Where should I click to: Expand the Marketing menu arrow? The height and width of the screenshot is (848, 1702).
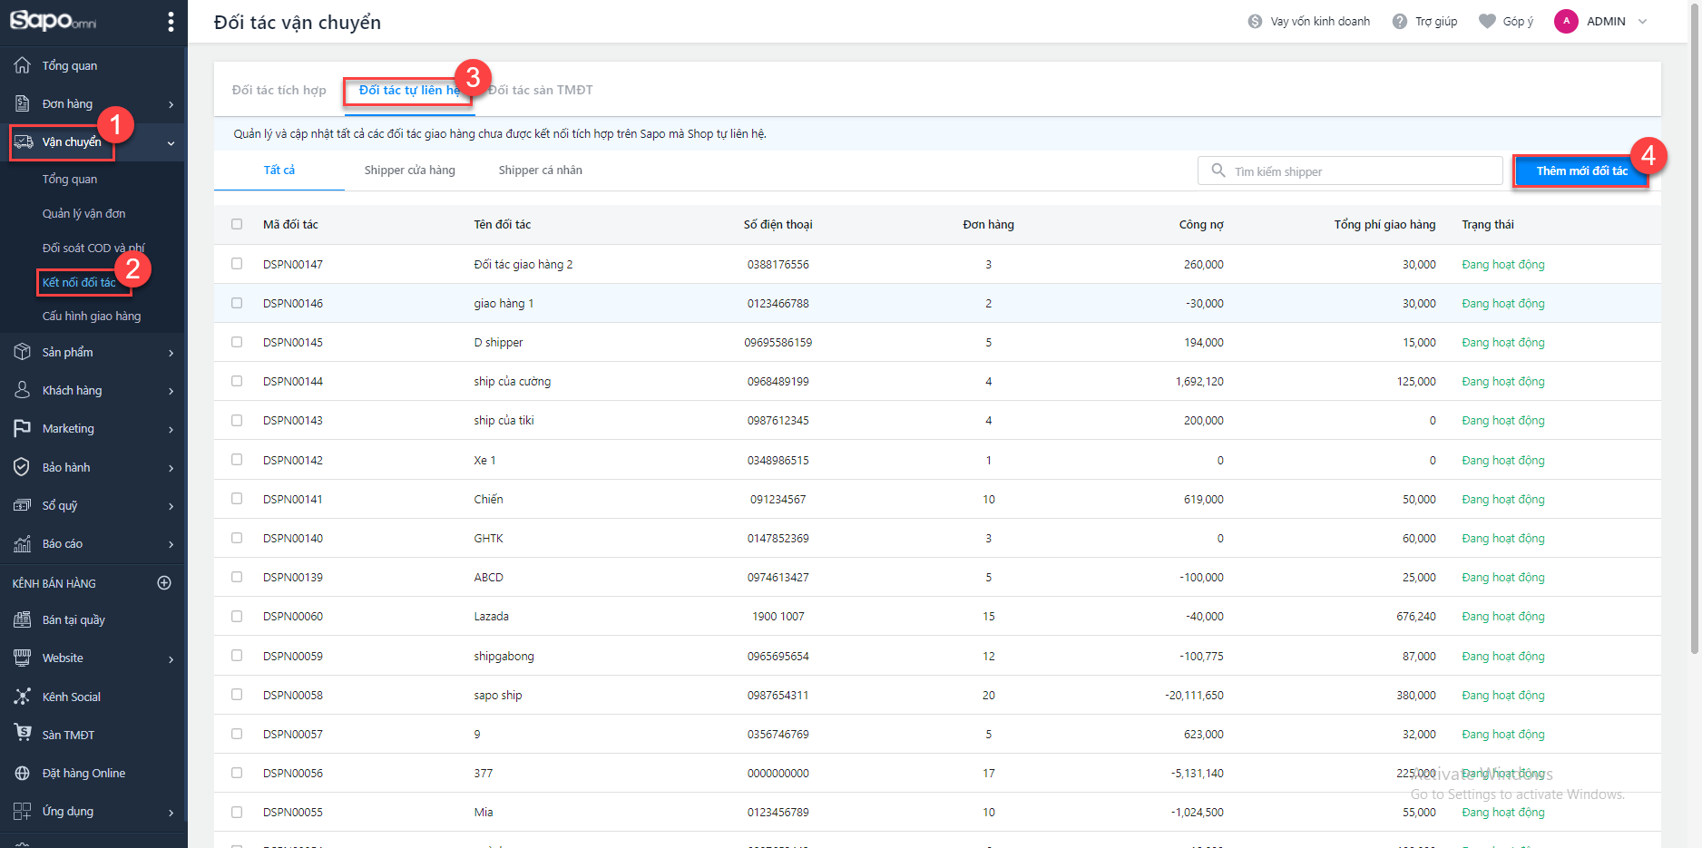[171, 429]
